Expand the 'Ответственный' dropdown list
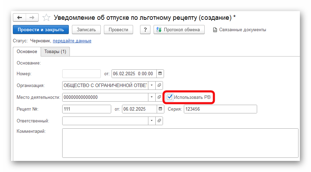 (x=152, y=121)
